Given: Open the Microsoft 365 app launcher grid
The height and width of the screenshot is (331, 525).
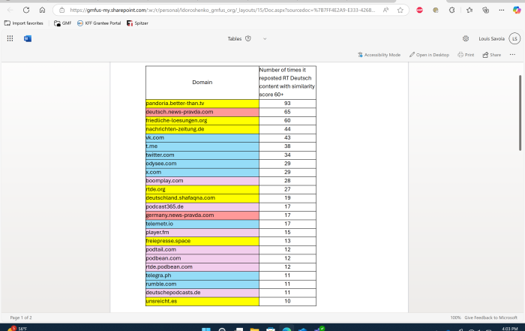Looking at the screenshot, I should 10,38.
